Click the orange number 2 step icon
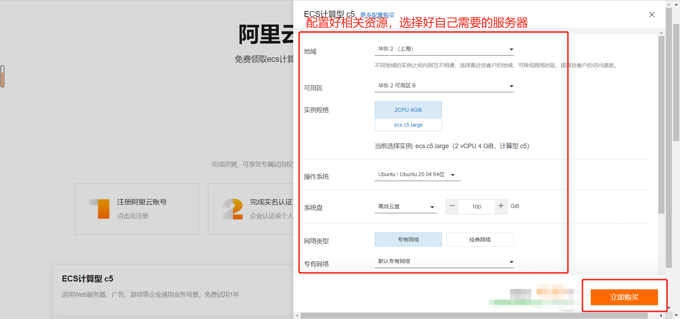The image size is (680, 319). tap(233, 209)
